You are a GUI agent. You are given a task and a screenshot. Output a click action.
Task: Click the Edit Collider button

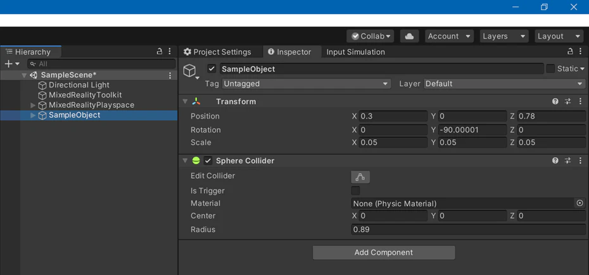tap(360, 177)
